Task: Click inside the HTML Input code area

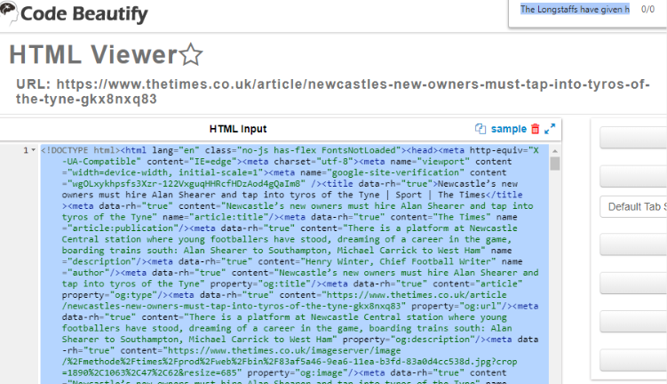Action: [x=295, y=264]
